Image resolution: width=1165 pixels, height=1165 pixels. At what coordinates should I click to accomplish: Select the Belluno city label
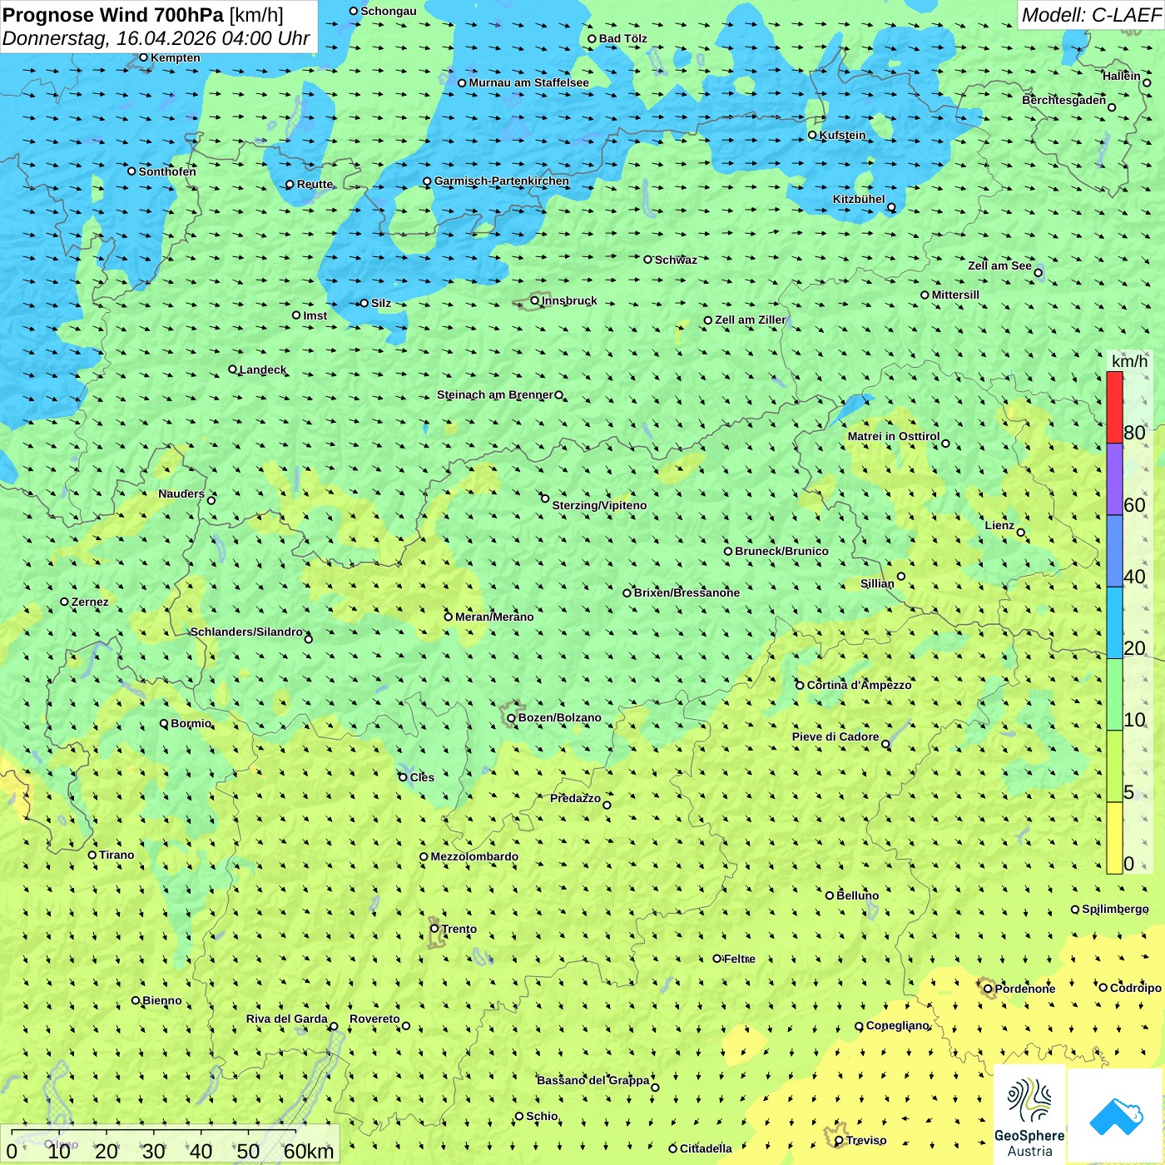857,895
